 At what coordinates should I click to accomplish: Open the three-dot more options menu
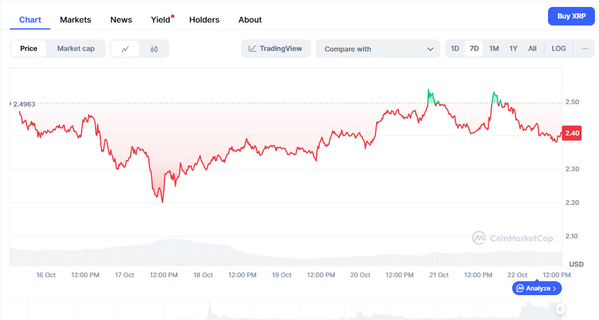[584, 49]
